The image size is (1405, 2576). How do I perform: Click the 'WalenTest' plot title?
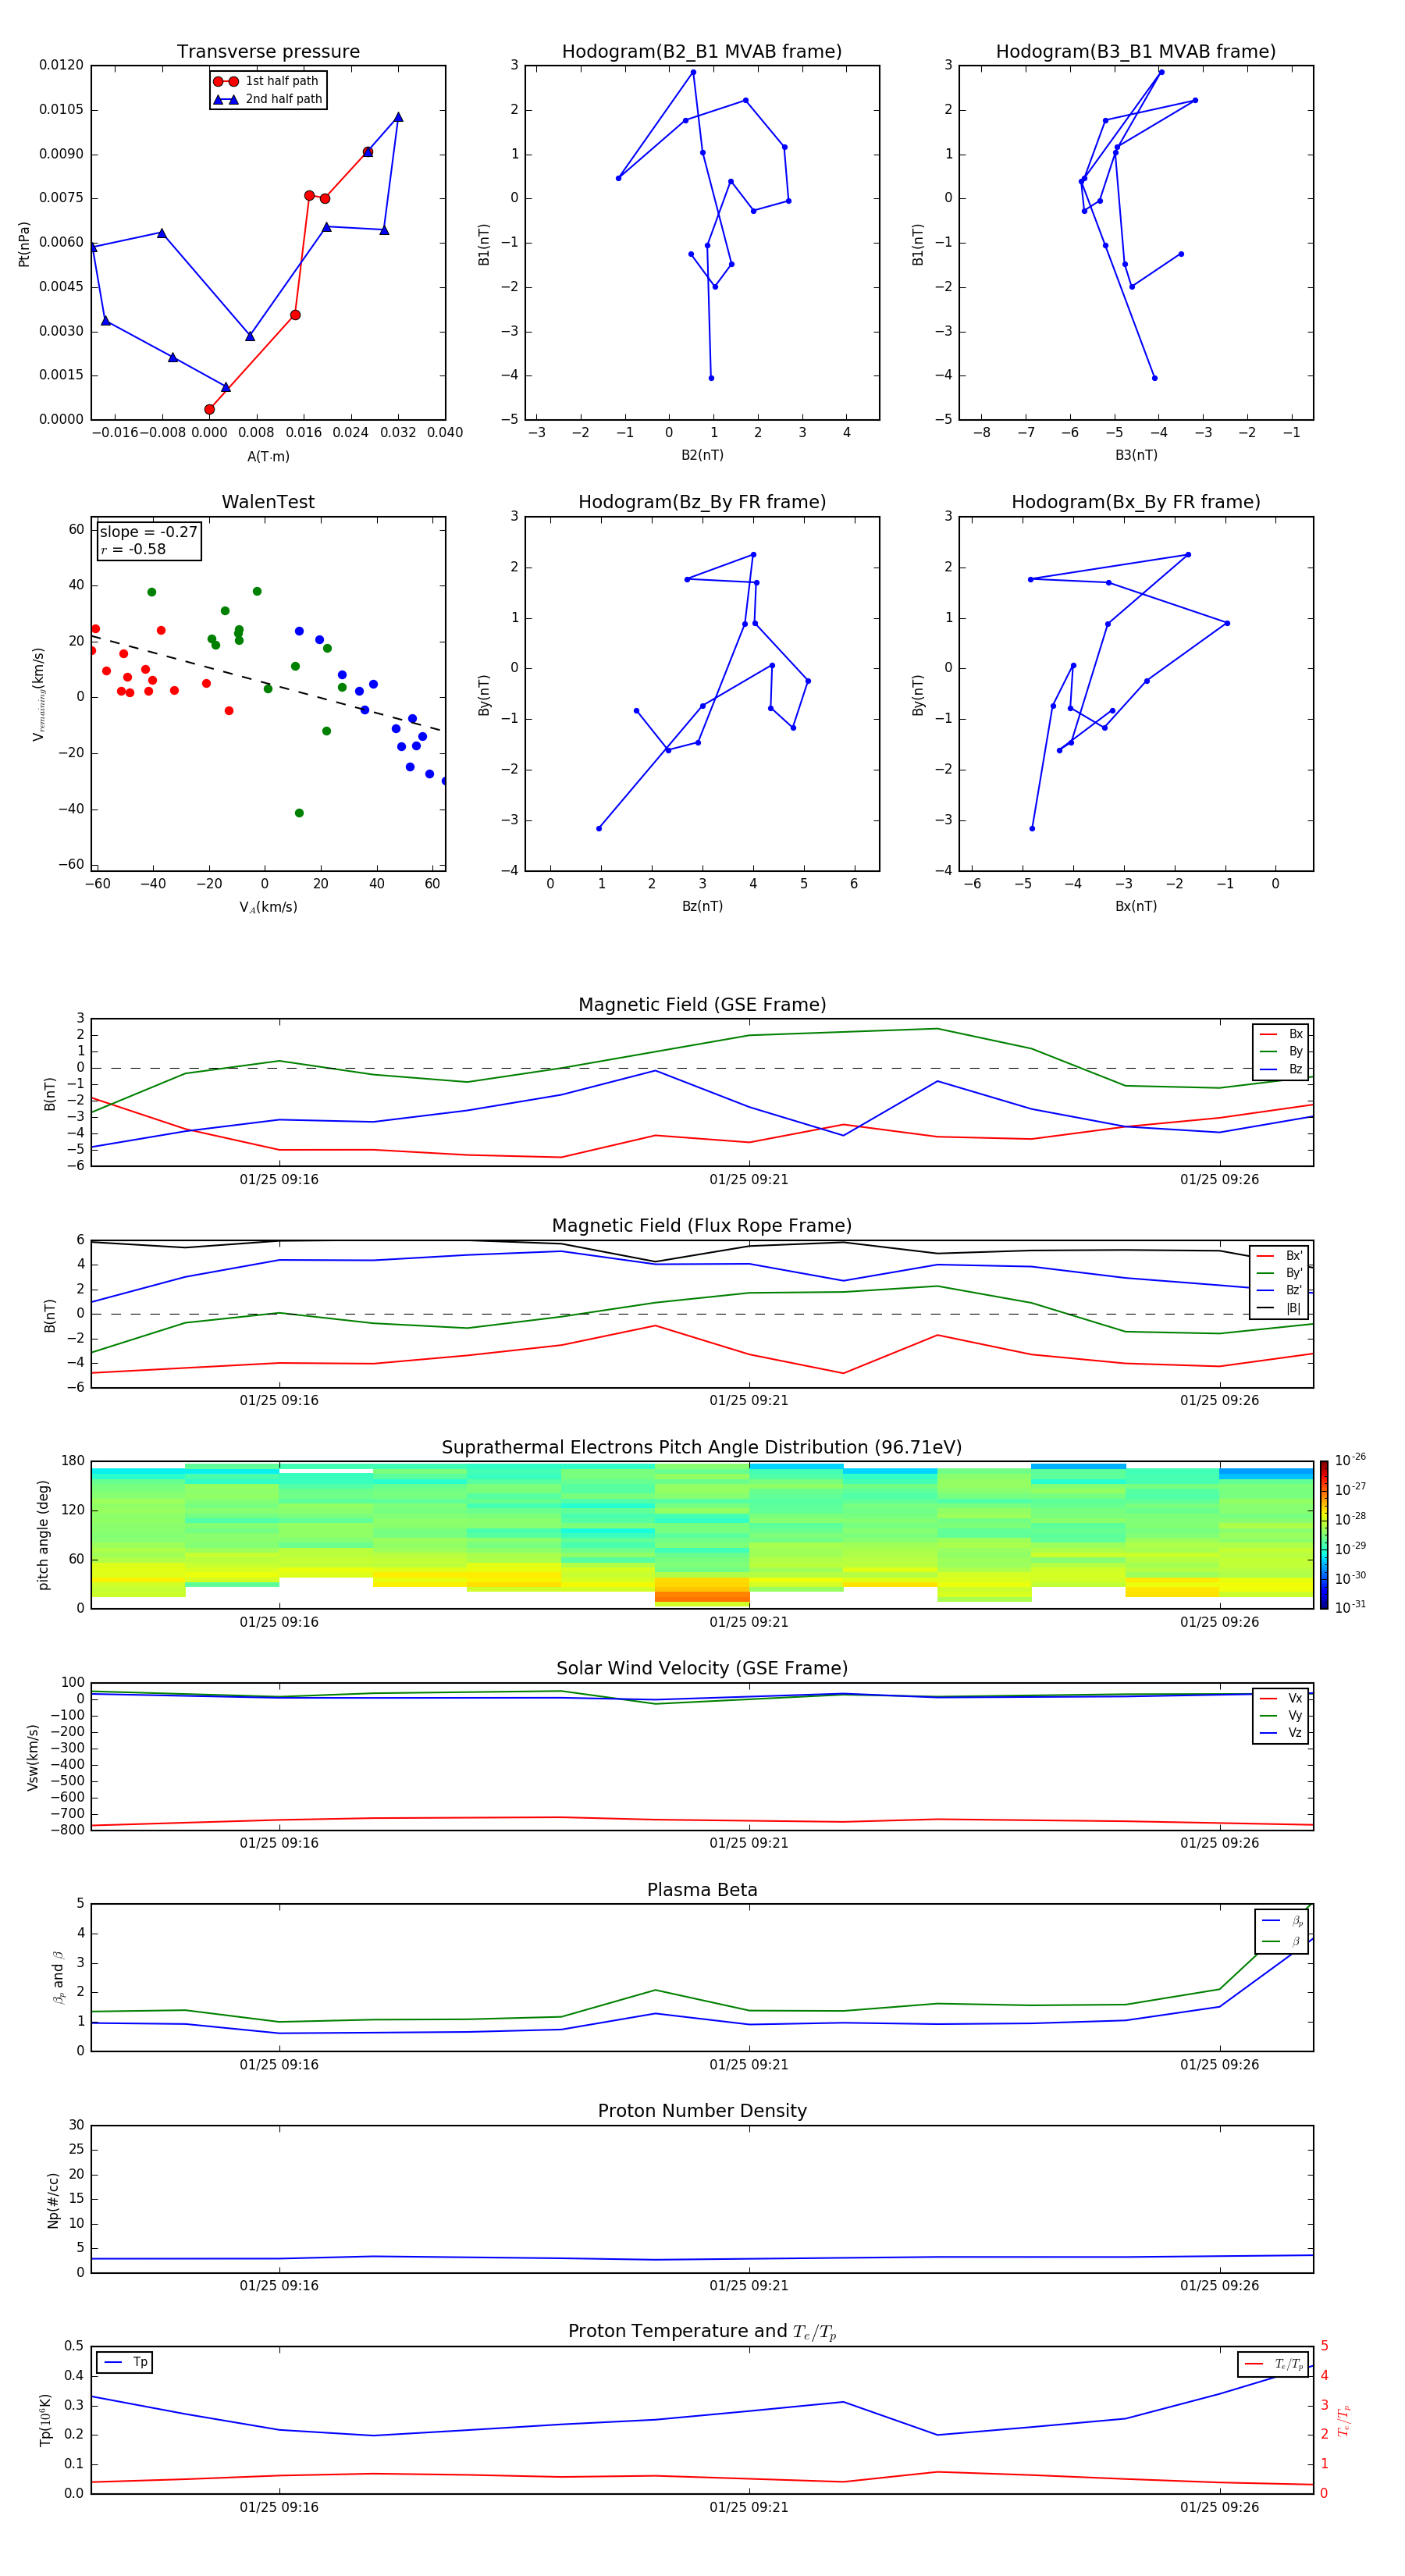click(x=268, y=502)
